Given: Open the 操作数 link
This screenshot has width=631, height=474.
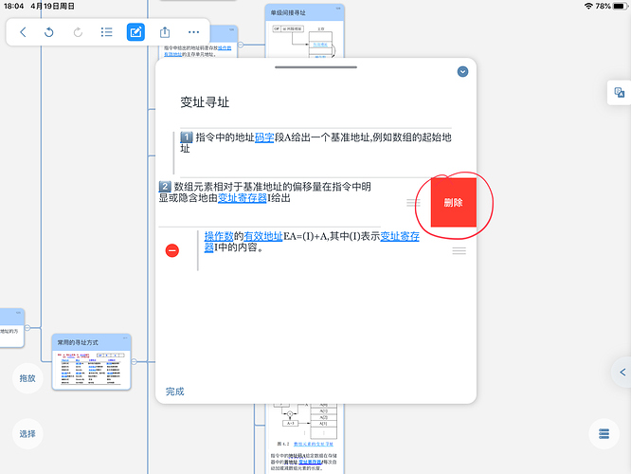Looking at the screenshot, I should click(219, 236).
